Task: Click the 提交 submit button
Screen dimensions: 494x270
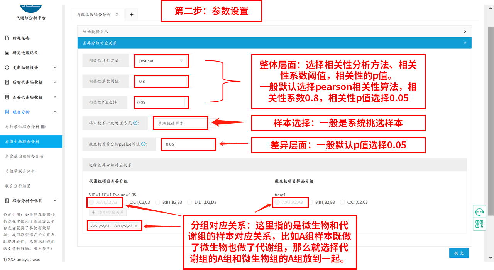Action: 459,253
